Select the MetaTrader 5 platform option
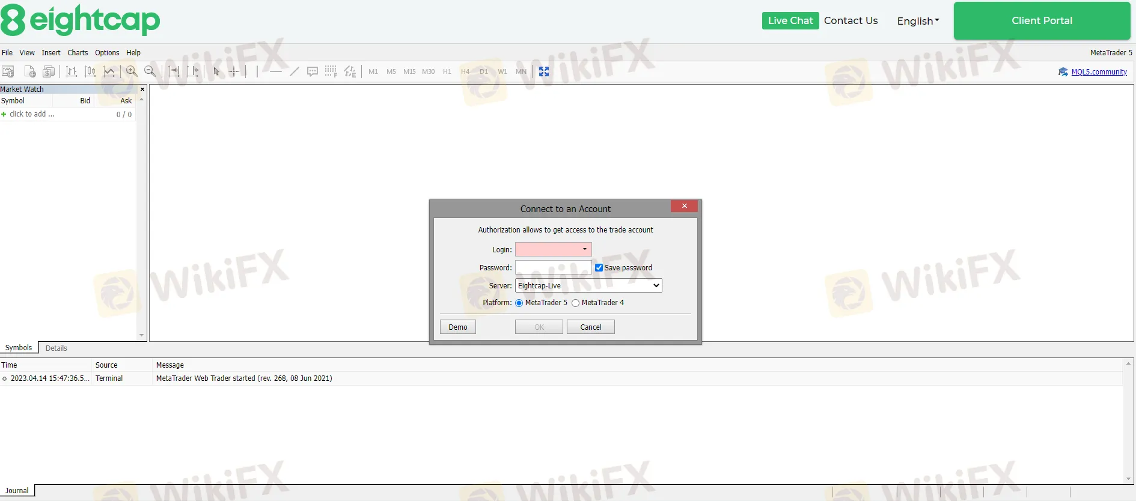Viewport: 1136px width, 501px height. click(519, 303)
